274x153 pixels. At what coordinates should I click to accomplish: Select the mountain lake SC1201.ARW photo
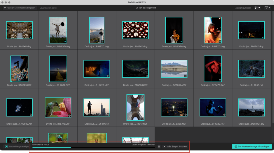coord(174,69)
